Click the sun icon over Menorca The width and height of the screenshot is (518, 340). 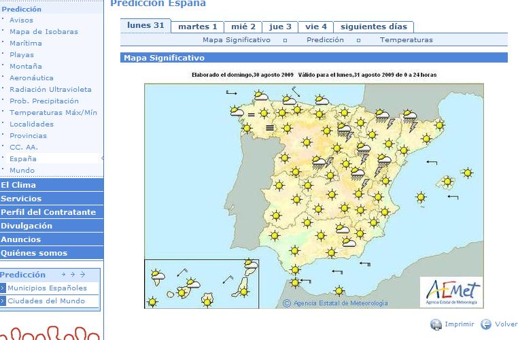(x=468, y=173)
